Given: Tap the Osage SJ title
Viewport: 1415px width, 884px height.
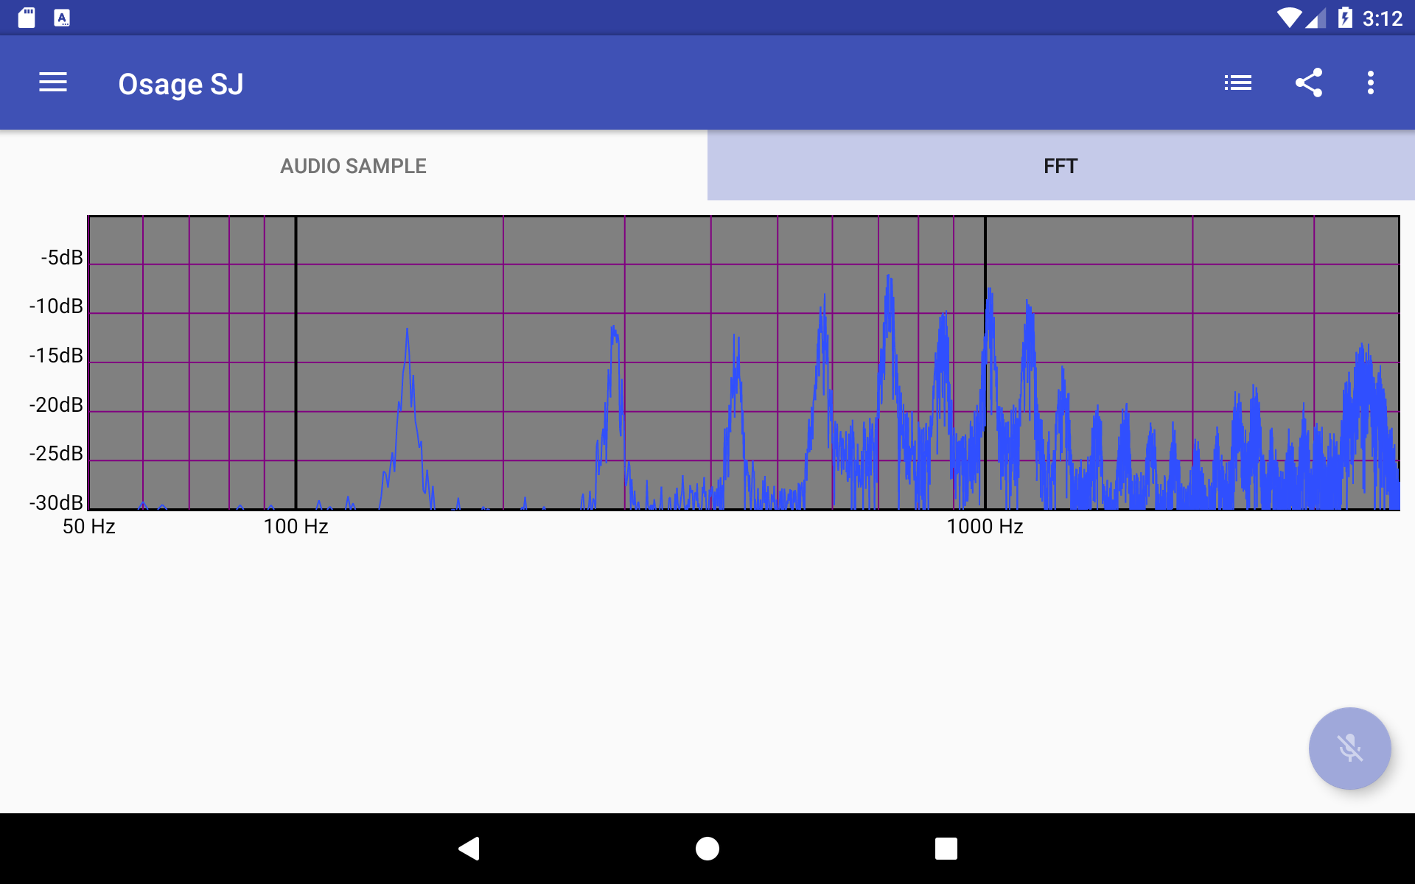Looking at the screenshot, I should coord(181,84).
